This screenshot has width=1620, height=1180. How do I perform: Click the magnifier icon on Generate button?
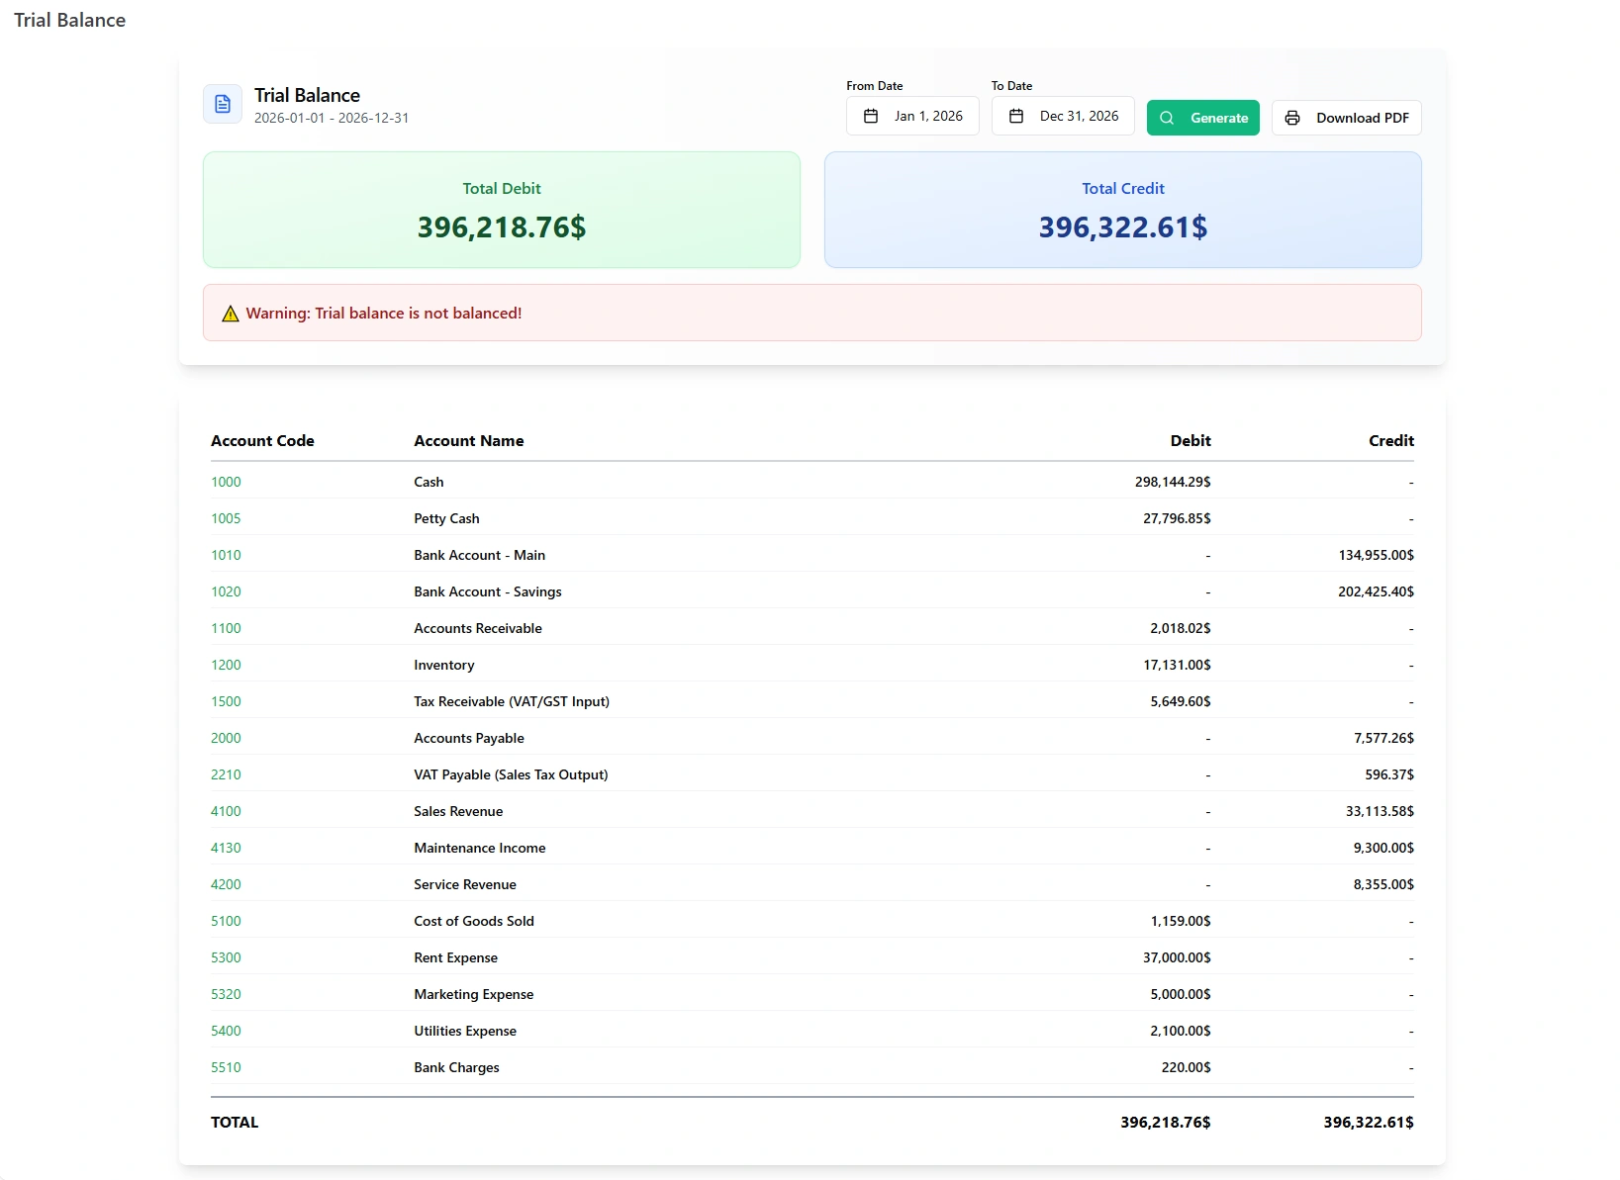coord(1167,118)
